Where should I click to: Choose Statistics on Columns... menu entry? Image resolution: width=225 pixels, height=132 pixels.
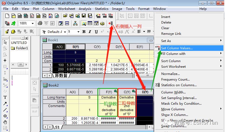point(179,85)
